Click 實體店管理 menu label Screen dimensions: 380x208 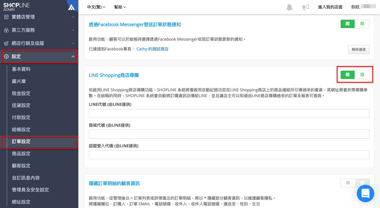click(x=23, y=17)
